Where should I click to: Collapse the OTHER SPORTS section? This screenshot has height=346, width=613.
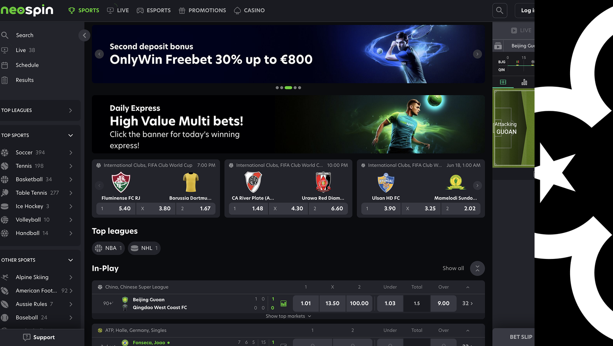(x=70, y=260)
